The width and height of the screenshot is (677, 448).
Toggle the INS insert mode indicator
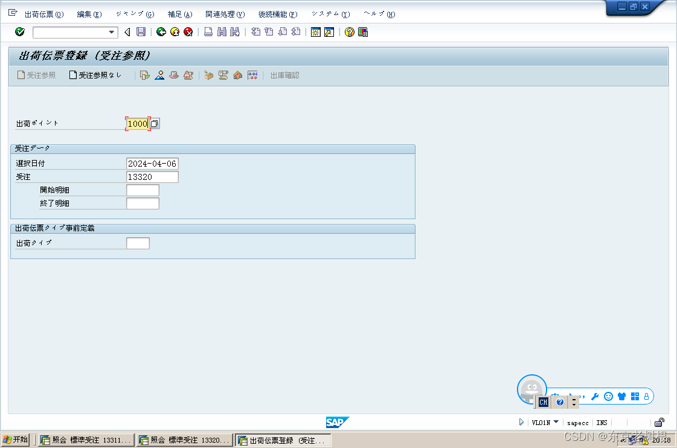(x=602, y=423)
